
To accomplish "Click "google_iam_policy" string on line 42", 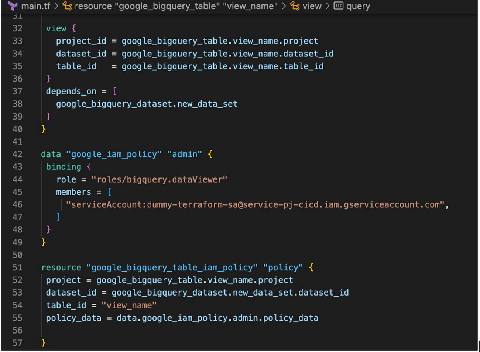I will click(x=114, y=154).
